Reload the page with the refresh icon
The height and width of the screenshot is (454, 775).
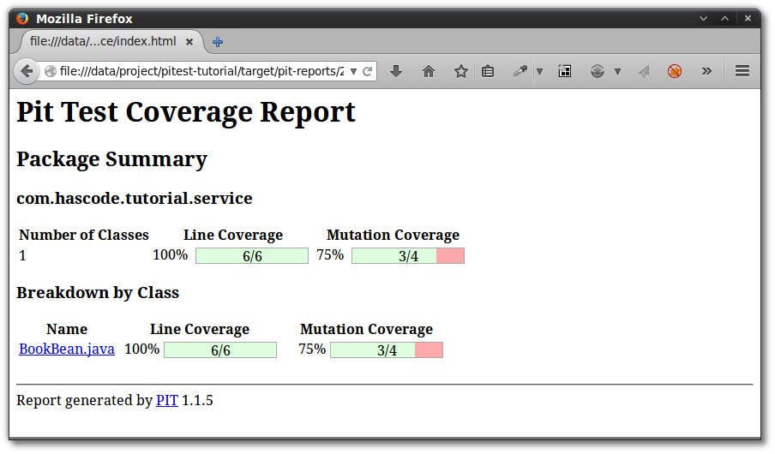(x=368, y=71)
